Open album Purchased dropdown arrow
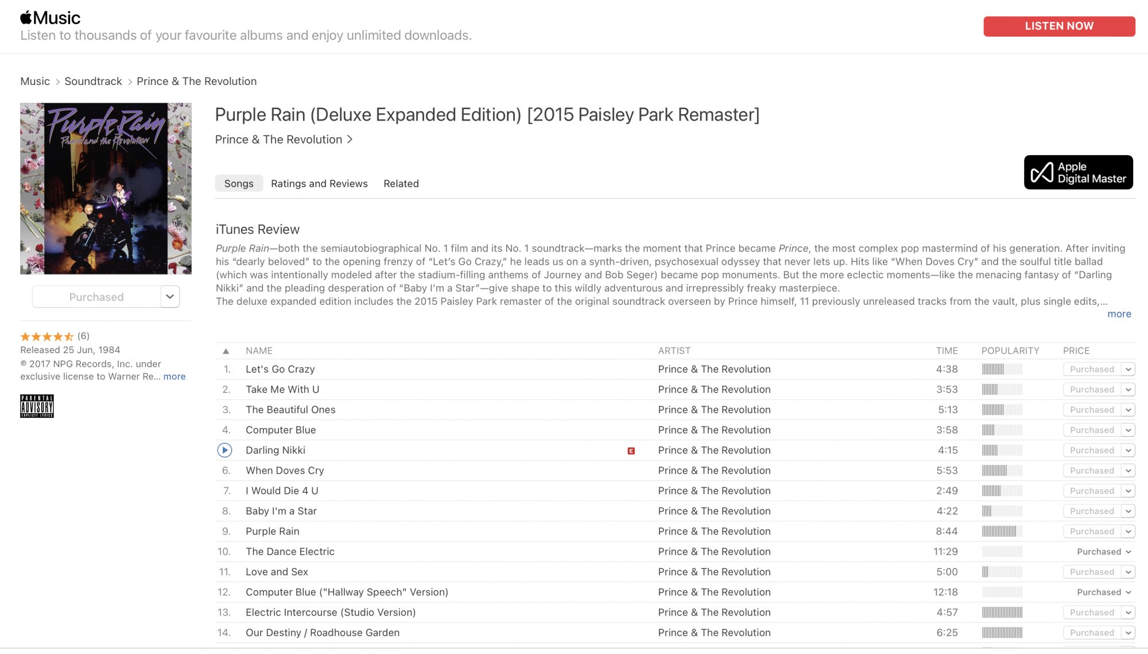Image resolution: width=1148 pixels, height=654 pixels. click(x=170, y=297)
